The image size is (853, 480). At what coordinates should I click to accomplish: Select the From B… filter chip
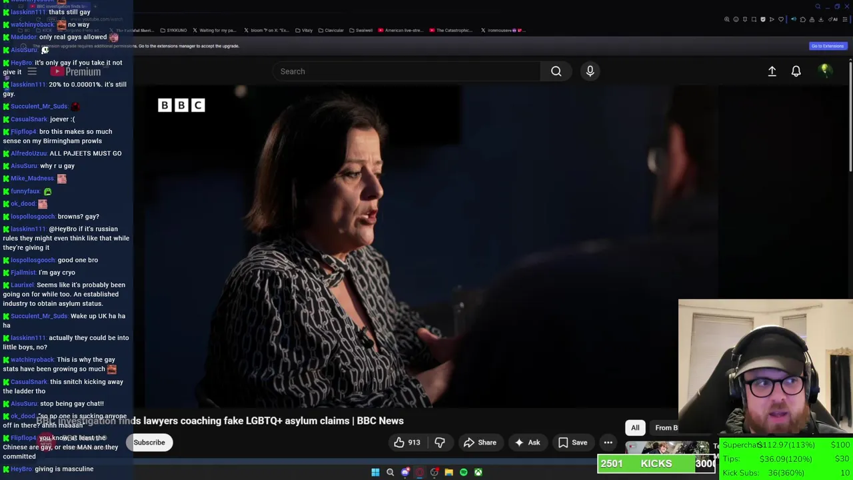(x=665, y=428)
